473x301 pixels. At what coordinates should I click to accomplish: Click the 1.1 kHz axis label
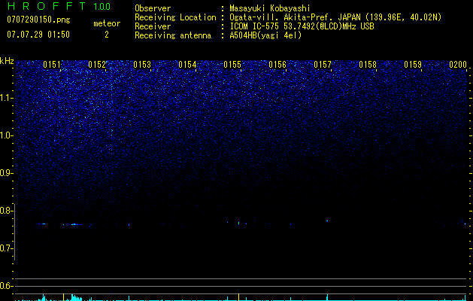pyautogui.click(x=7, y=98)
